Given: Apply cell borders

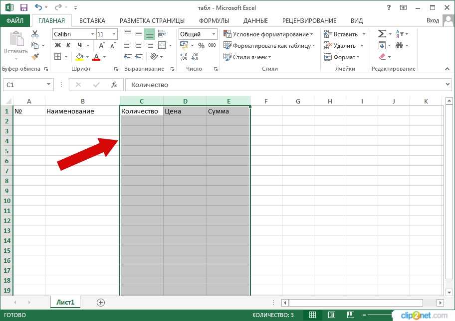Looking at the screenshot, I should coord(58,57).
